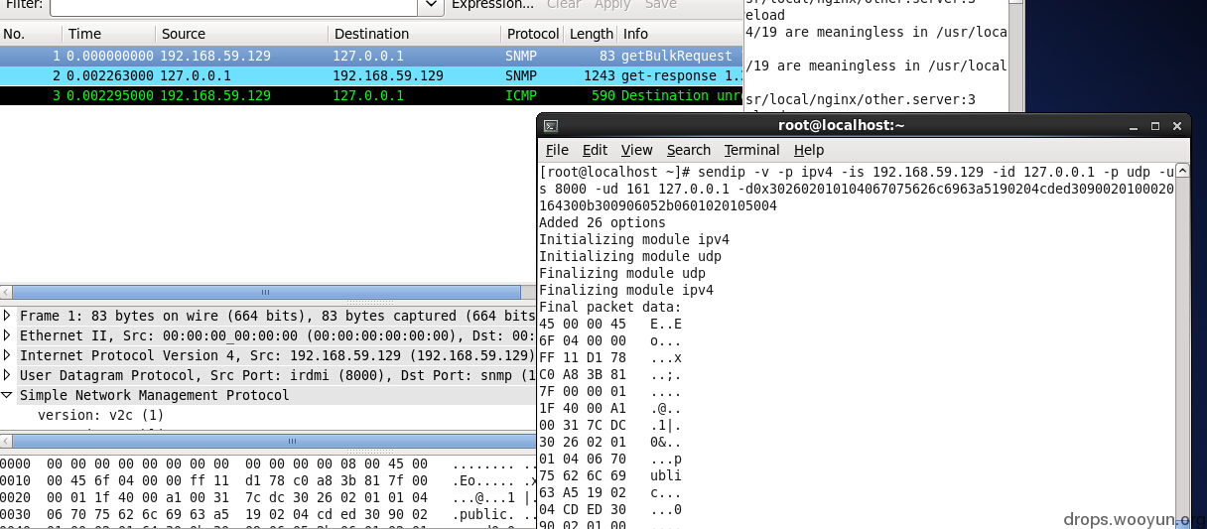Open the terminal View menu

pyautogui.click(x=636, y=150)
